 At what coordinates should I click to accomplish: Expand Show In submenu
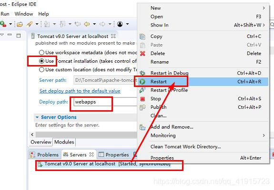[x=203, y=25]
